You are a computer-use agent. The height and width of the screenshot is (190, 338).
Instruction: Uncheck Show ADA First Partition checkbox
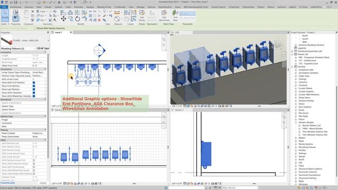click(34, 82)
